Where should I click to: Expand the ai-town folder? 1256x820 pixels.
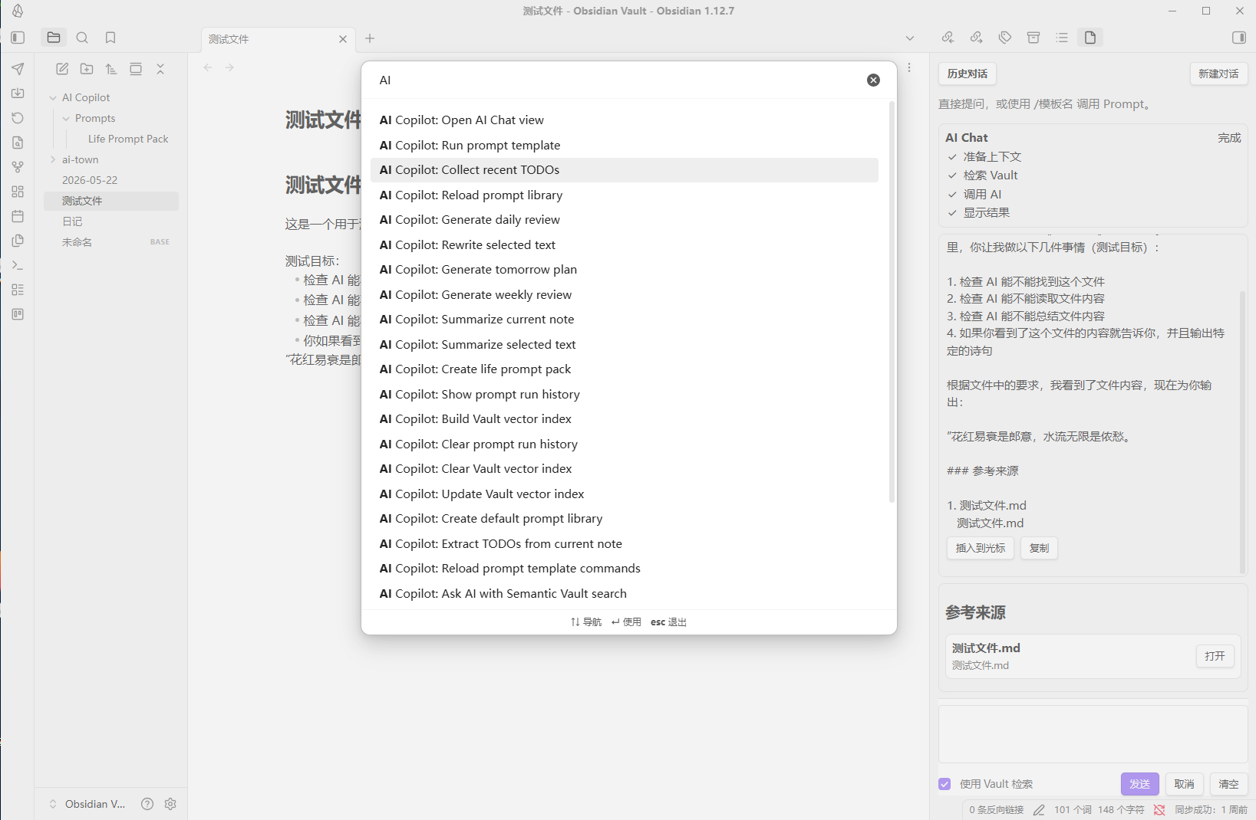(53, 159)
